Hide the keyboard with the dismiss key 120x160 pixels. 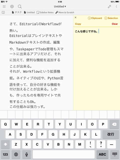click(x=114, y=154)
